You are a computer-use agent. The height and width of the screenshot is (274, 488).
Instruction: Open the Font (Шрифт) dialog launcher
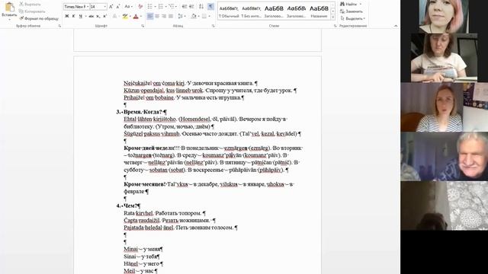click(143, 26)
